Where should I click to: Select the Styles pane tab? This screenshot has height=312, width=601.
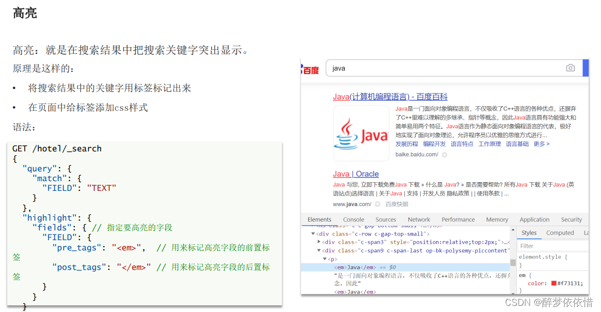529,233
